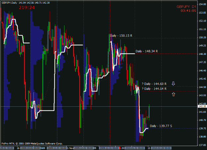Click the 153.05 price axis value
The width and height of the screenshot is (207, 150).
click(202, 13)
